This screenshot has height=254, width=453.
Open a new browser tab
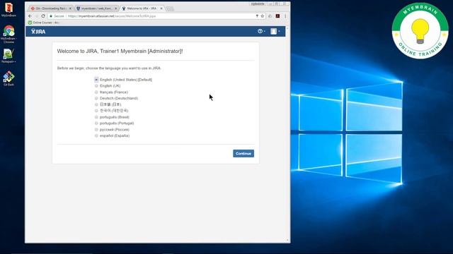pos(170,8)
